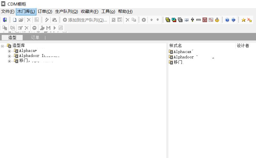Image resolution: width=256 pixels, height=158 pixels.
Task: Click the blue info diamond icon
Action: point(233,20)
